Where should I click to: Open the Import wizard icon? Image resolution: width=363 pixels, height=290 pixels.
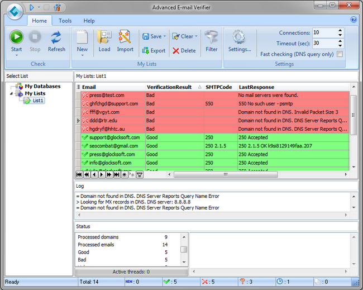click(125, 37)
